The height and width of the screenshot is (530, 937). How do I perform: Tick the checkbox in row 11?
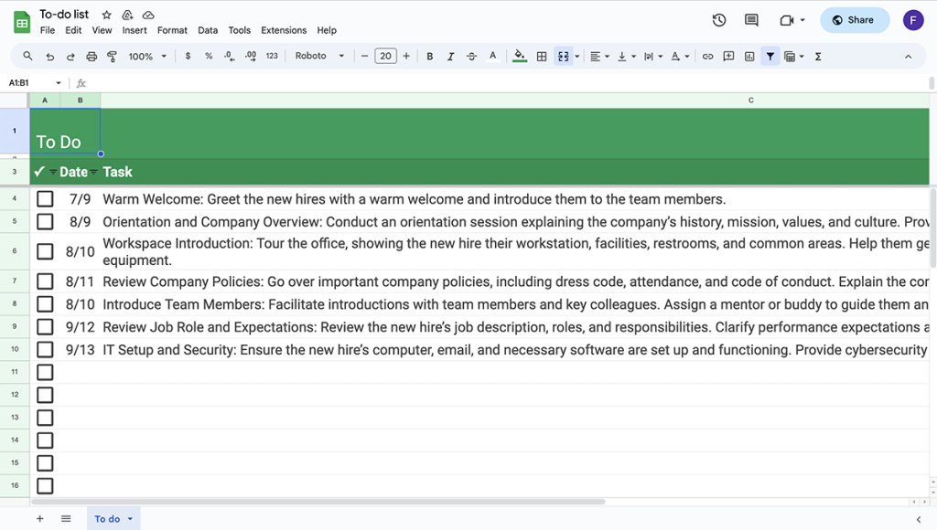[45, 372]
